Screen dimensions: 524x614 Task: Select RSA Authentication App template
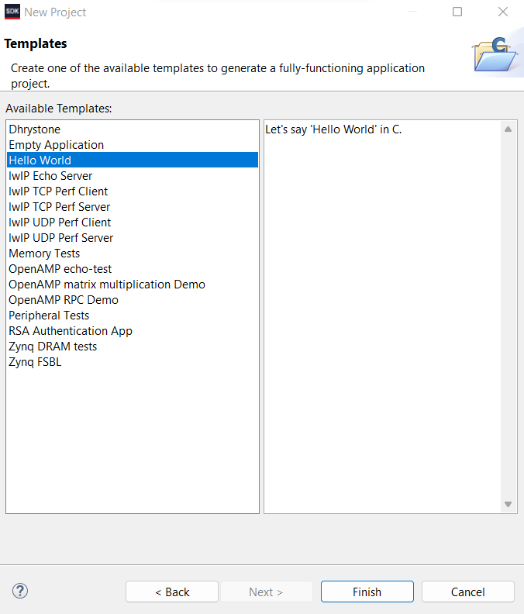pyautogui.click(x=71, y=331)
